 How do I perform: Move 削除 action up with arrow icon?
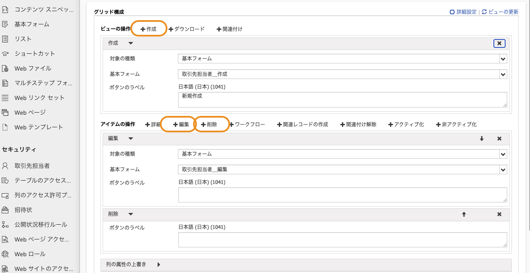pyautogui.click(x=464, y=214)
